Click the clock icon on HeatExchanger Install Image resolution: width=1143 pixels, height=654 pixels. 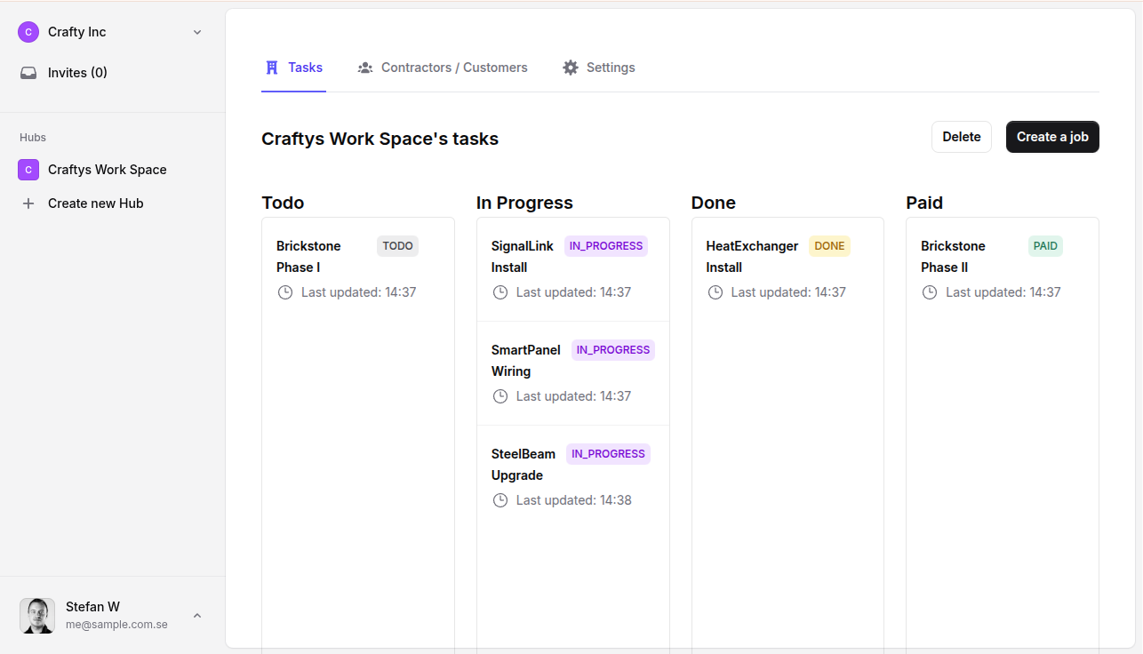tap(715, 291)
